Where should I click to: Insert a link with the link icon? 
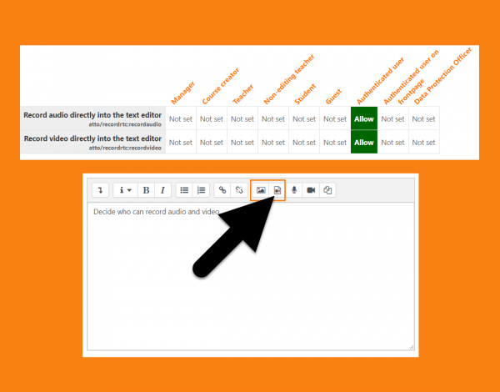tap(222, 190)
